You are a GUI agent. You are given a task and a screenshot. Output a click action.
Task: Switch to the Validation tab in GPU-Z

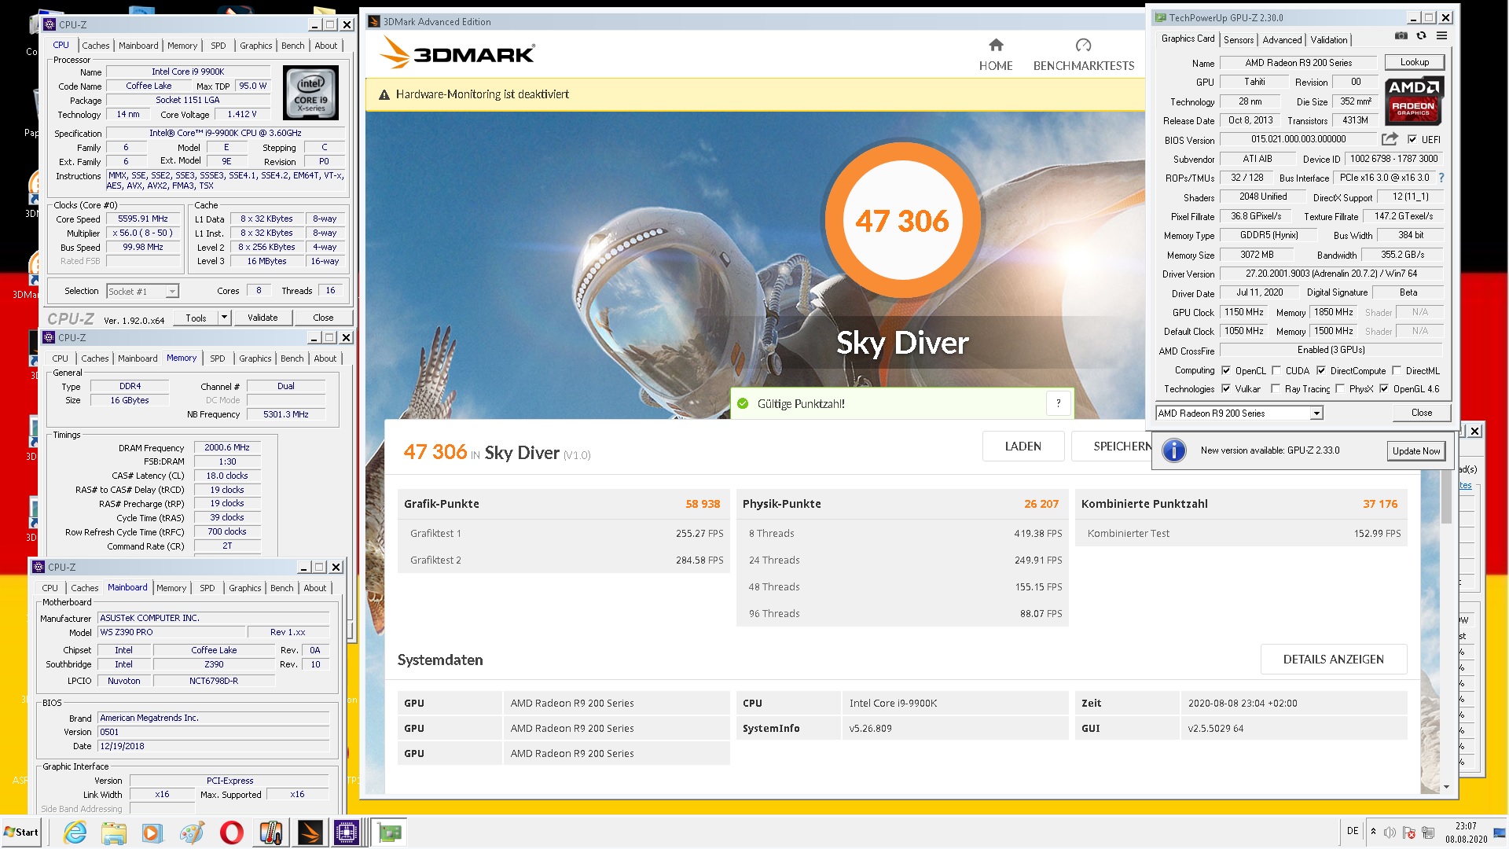(x=1328, y=40)
